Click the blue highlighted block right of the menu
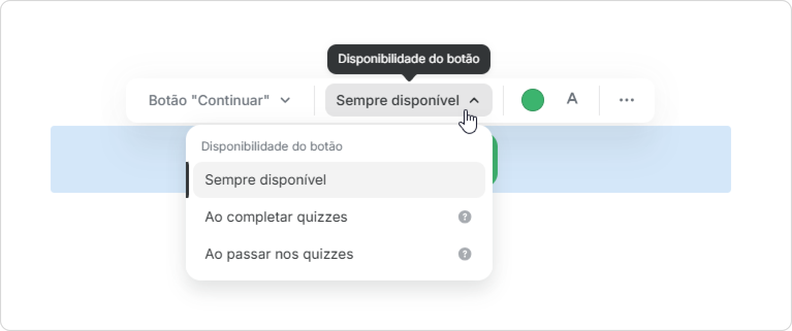 [x=612, y=159]
